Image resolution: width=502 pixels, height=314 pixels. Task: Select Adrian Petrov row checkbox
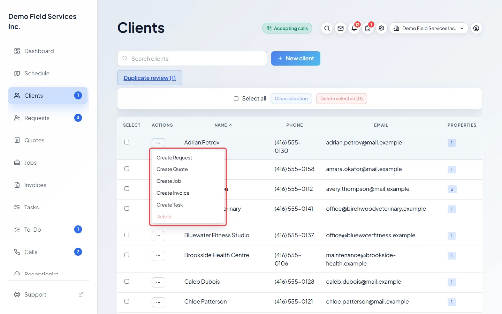click(127, 142)
